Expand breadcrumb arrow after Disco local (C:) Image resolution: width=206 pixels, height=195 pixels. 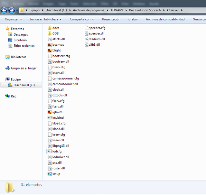(x=70, y=10)
